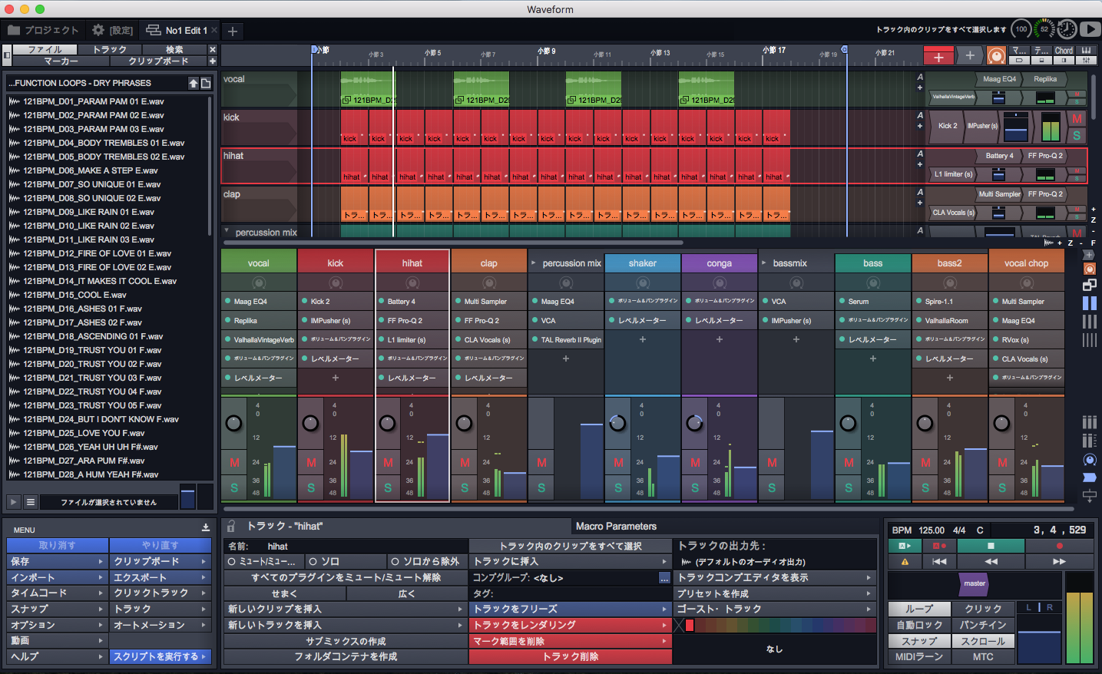The width and height of the screenshot is (1102, 674).
Task: Switch to the プロジェクト tab
Action: pos(43,30)
